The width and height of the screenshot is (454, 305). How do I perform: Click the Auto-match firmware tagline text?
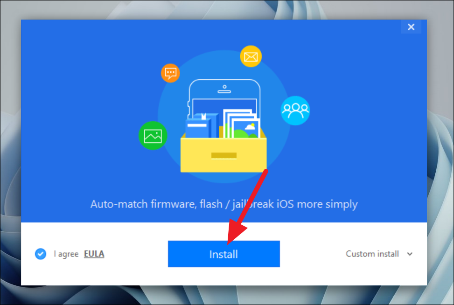[x=224, y=204]
